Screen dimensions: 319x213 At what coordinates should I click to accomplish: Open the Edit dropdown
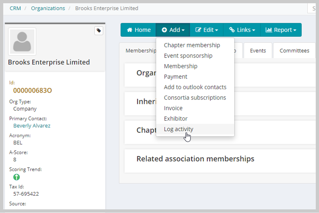[206, 30]
